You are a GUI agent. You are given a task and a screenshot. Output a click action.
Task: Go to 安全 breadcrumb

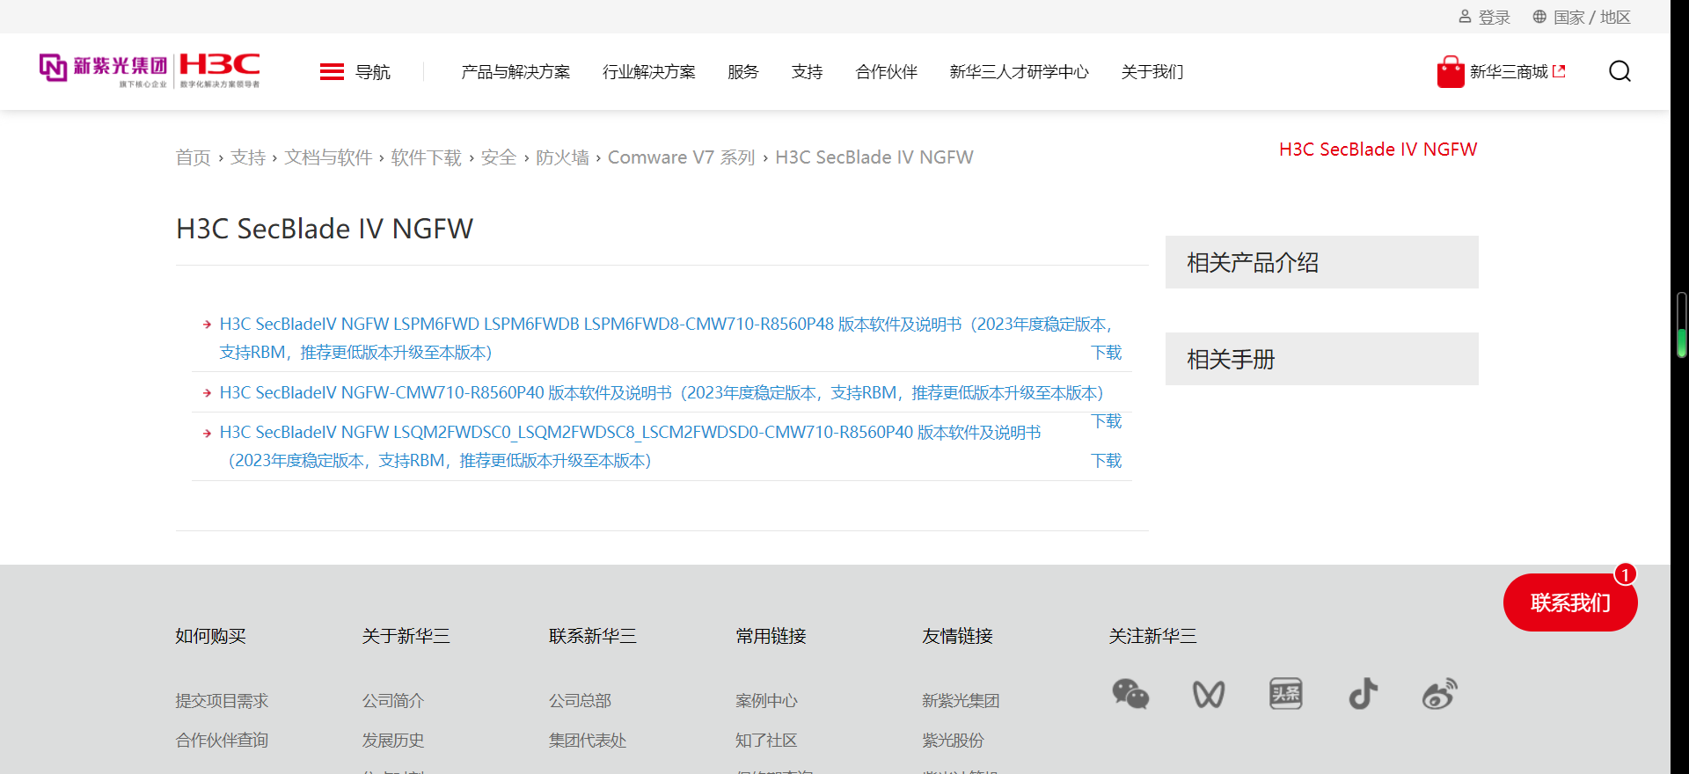pos(499,157)
